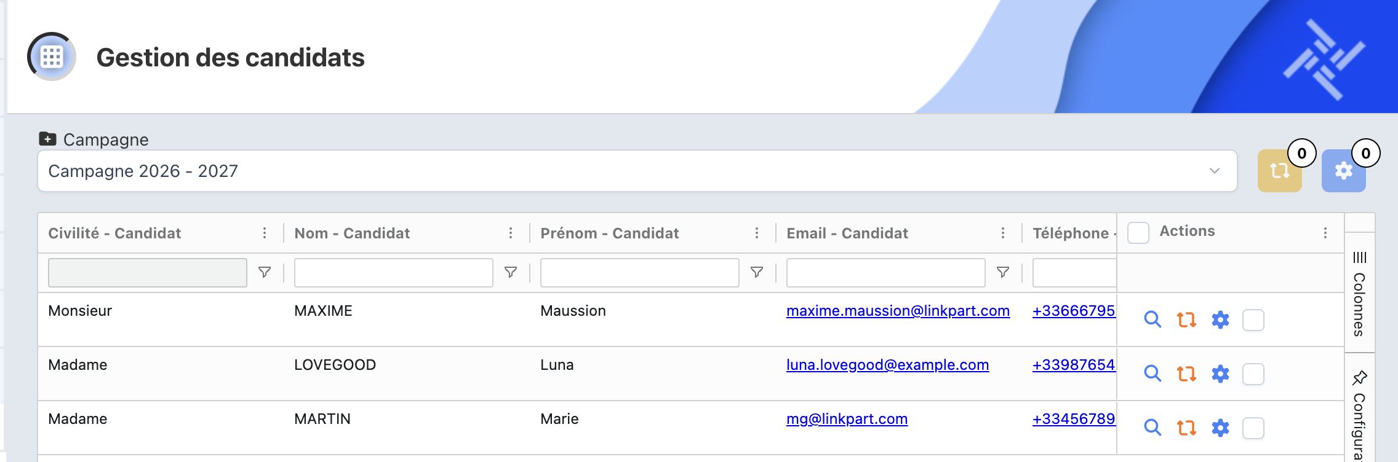
Task: Click the Maussion first name cell
Action: 573,311
